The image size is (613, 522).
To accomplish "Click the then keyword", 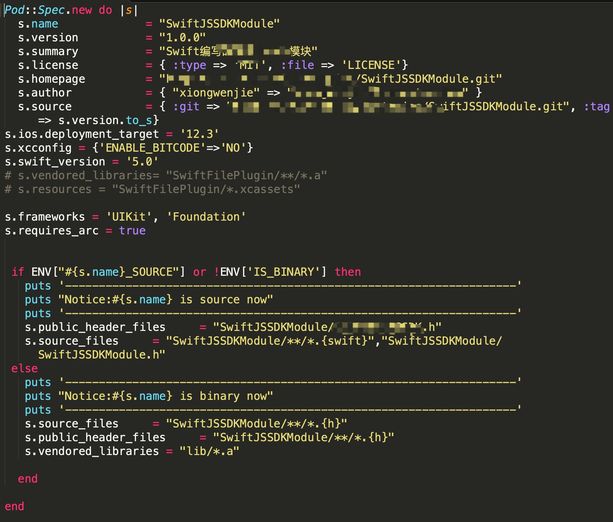I will tap(348, 272).
